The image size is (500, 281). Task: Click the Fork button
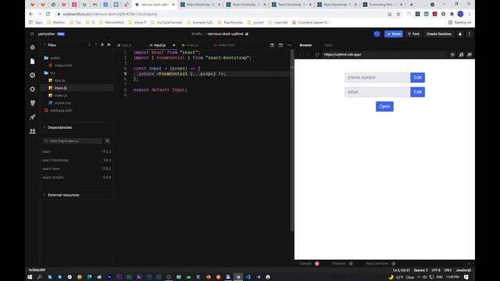click(413, 34)
